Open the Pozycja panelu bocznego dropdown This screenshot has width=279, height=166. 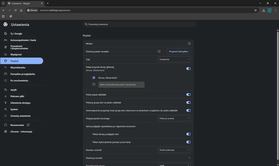coord(174,118)
